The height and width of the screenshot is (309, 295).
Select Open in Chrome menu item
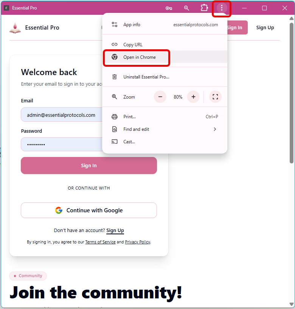pyautogui.click(x=165, y=57)
